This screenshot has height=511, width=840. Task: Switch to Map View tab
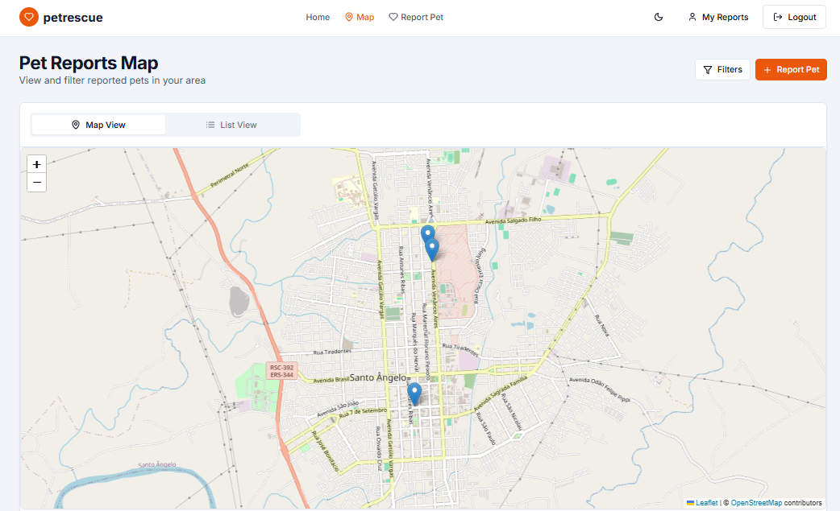coord(98,125)
